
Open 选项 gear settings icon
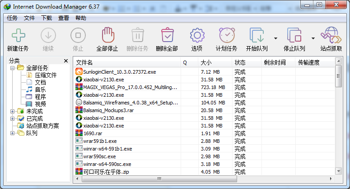point(197,35)
